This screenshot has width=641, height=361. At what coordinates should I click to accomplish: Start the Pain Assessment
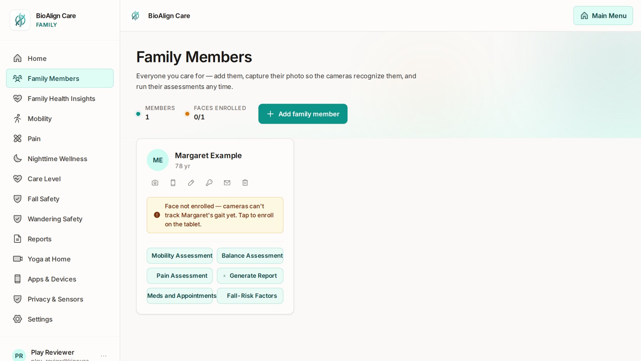[180, 276]
